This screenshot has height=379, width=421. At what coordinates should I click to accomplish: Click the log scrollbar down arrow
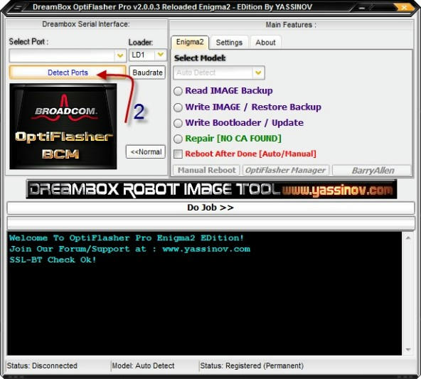pos(408,349)
